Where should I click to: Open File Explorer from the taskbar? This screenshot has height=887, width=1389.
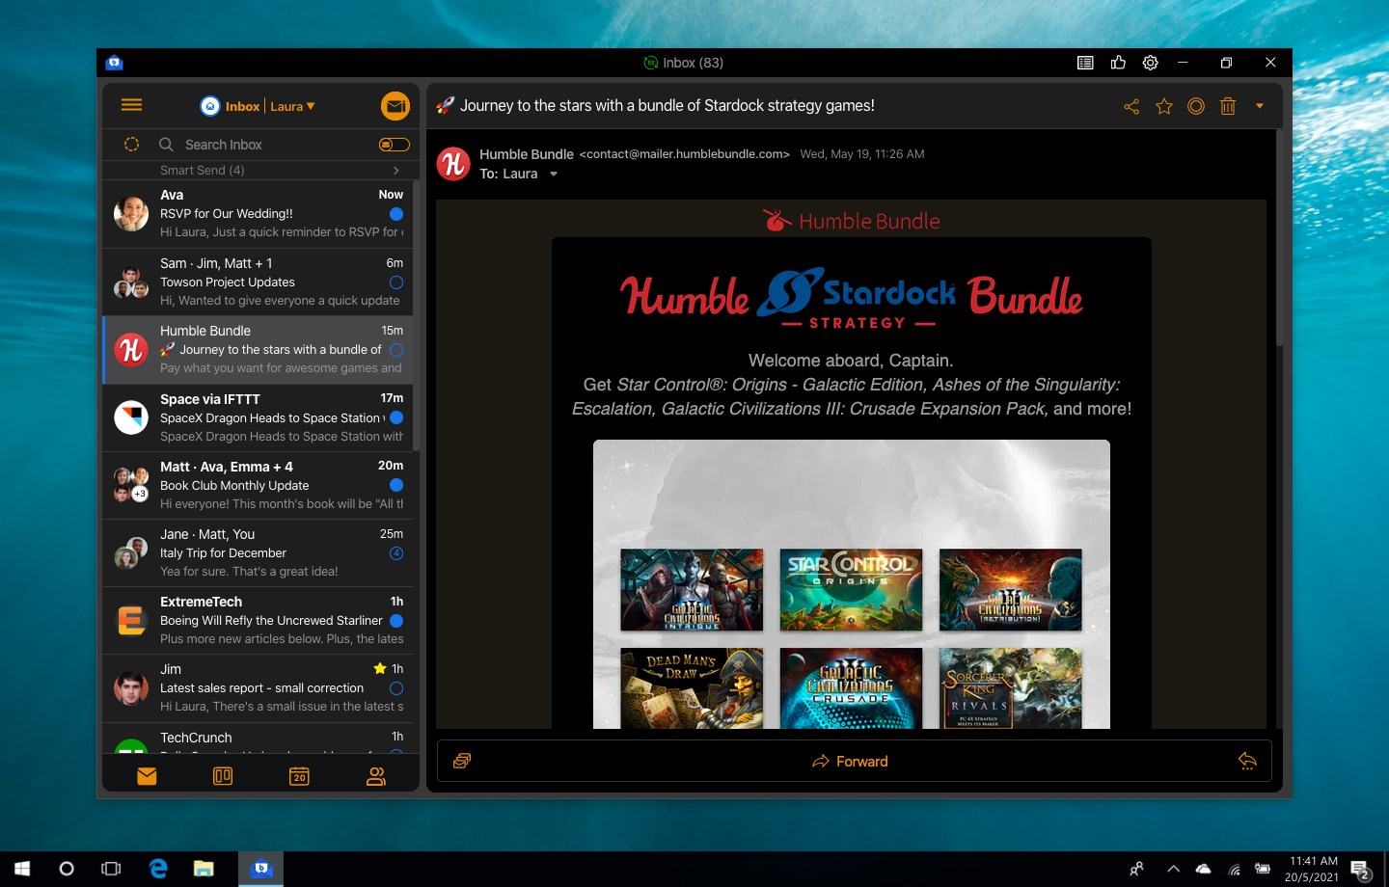(204, 869)
